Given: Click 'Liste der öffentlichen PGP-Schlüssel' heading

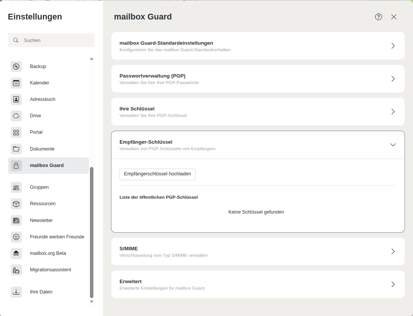Looking at the screenshot, I should pyautogui.click(x=158, y=198).
